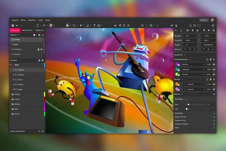Open blend dropdown of purple fill
This screenshot has width=226, height=151.
click(x=193, y=65)
